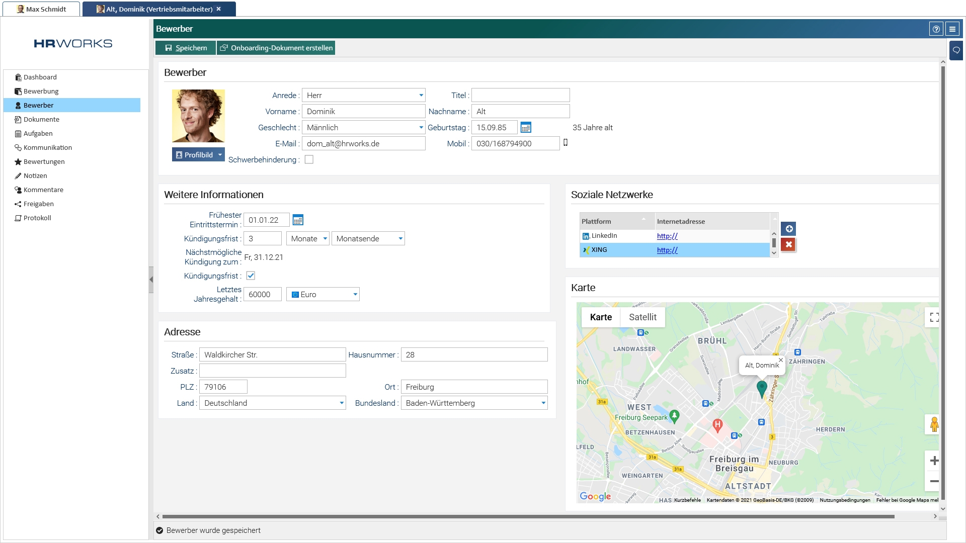Open the LinkedIn http:// link

[667, 236]
